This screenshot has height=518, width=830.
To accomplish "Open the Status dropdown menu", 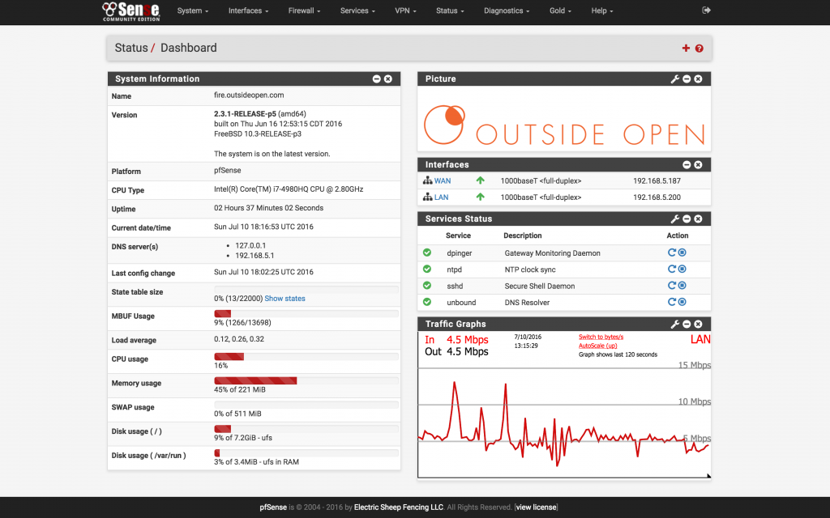I will tap(450, 11).
